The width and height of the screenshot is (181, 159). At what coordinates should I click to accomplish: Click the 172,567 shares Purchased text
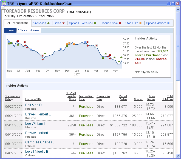click(151, 53)
